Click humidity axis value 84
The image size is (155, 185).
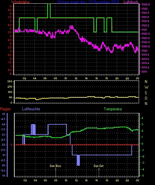4,124
